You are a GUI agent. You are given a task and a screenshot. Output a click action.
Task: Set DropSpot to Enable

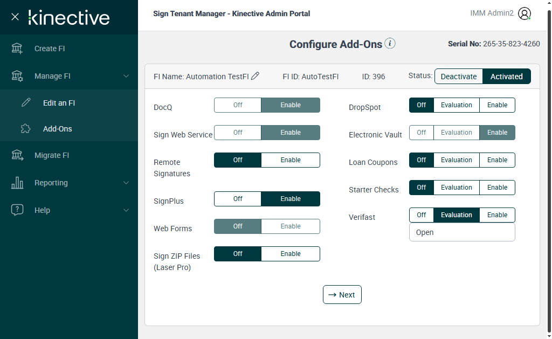(x=497, y=105)
